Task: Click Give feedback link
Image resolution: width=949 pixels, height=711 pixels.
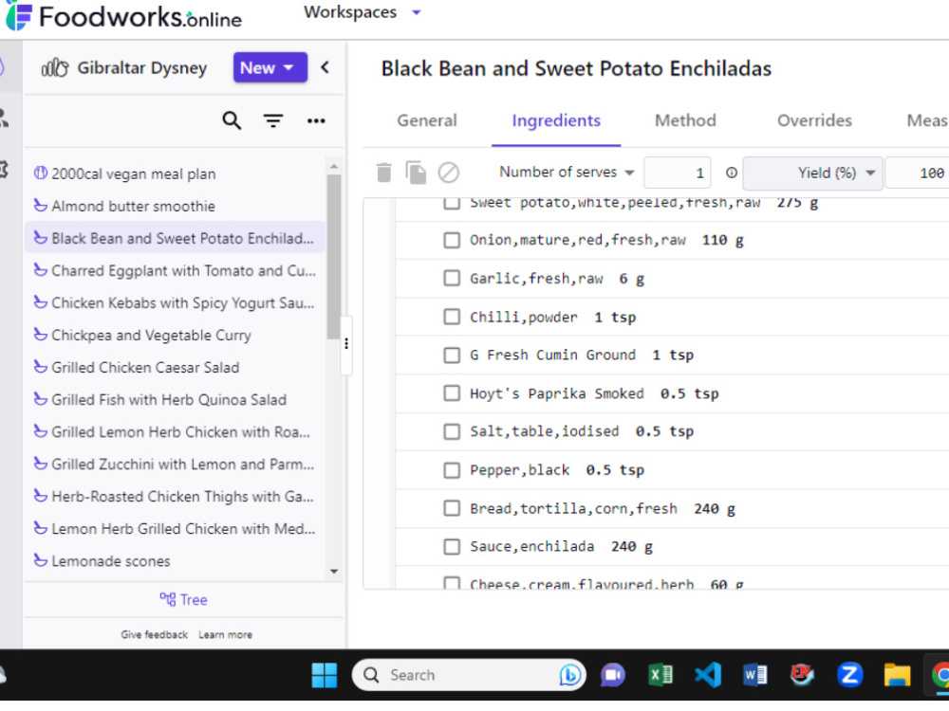Action: click(x=154, y=635)
